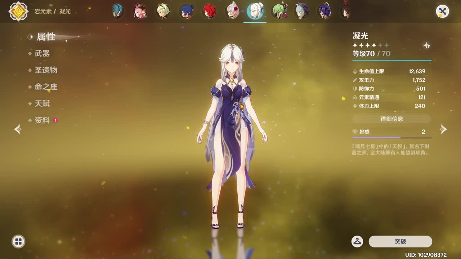Open the 属性 attributes section
461x259 pixels.
coord(46,37)
